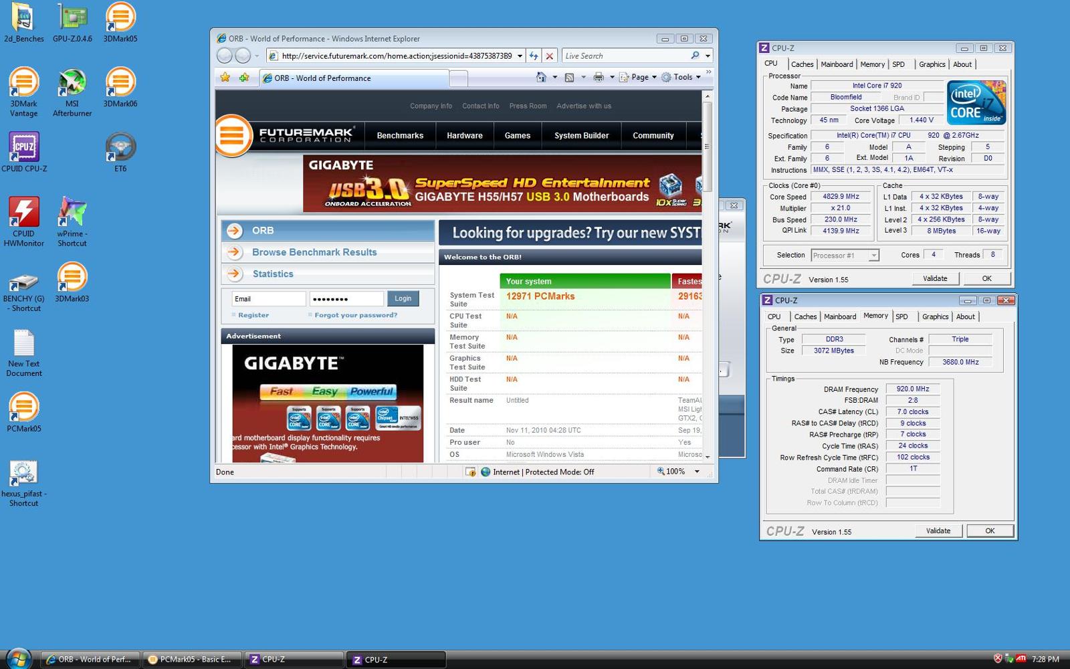Viewport: 1070px width, 669px height.
Task: Click in the Email input field
Action: [x=269, y=299]
